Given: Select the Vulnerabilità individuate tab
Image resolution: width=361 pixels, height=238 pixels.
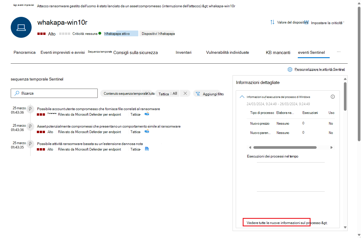Looking at the screenshot, I should [x=228, y=52].
